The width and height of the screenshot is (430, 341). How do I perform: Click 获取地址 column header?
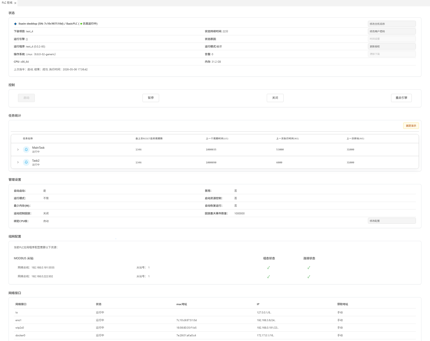click(x=343, y=304)
